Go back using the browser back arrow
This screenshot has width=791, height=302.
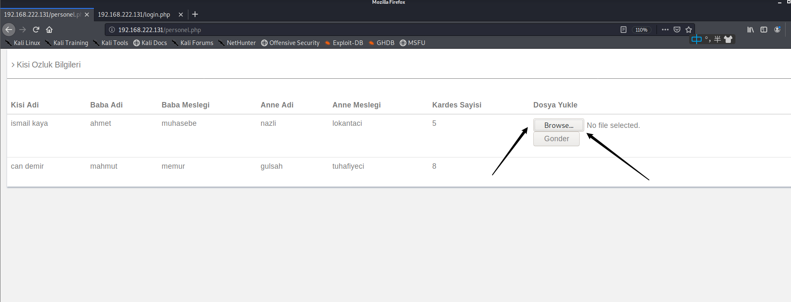(9, 30)
